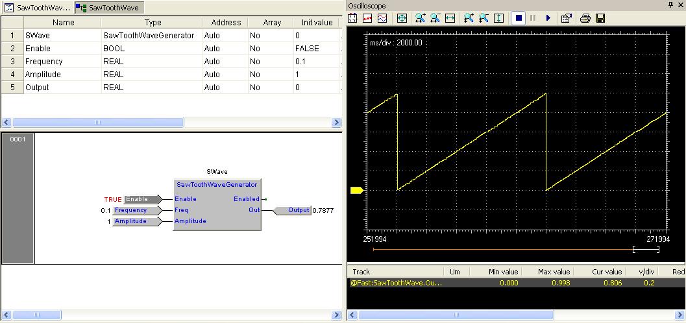
Task: Click the 0.7877 output value
Action: [323, 210]
